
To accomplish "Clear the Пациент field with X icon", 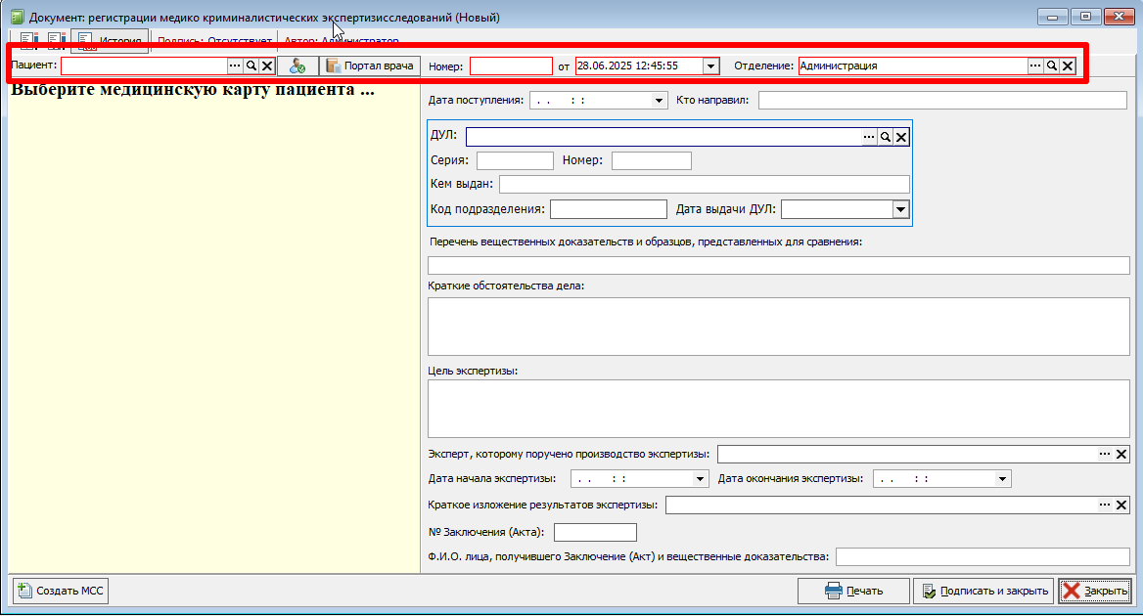I will click(x=267, y=66).
